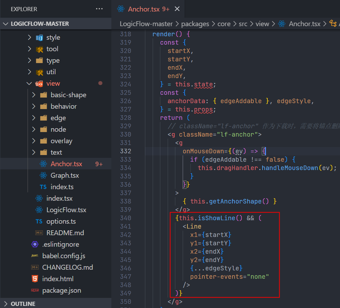Screen dimensions: 340x308
Task: Click the 9+ problems badge on Anchor.tsx row
Action: (x=99, y=164)
